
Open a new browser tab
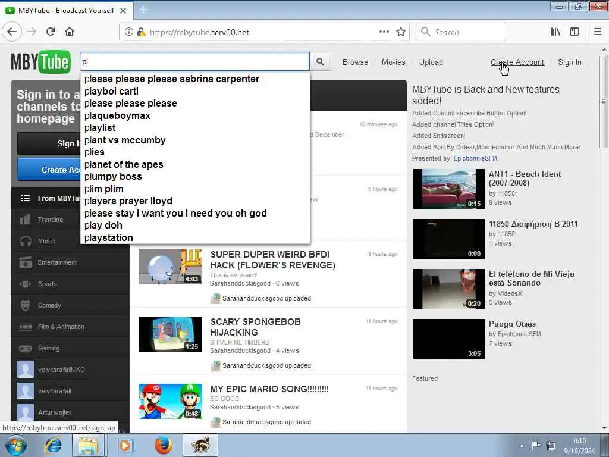point(143,10)
